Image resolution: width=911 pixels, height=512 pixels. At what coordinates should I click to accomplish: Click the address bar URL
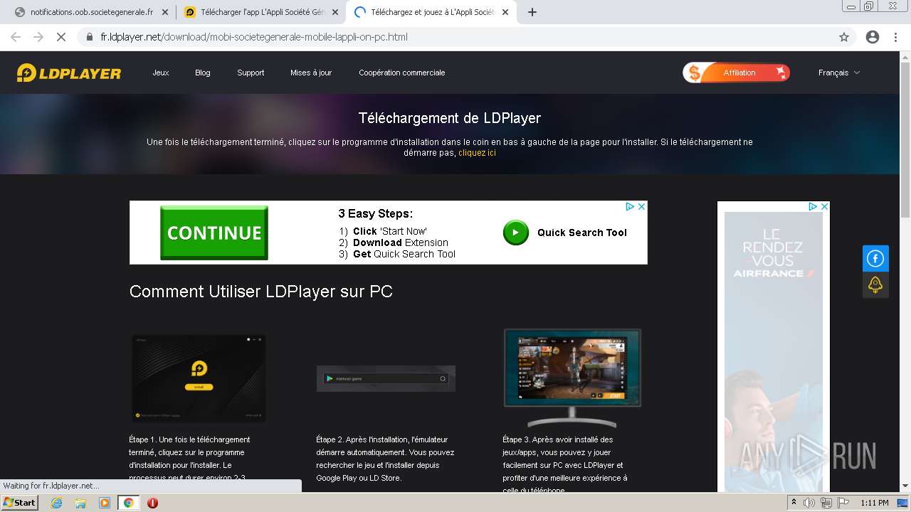coord(254,37)
